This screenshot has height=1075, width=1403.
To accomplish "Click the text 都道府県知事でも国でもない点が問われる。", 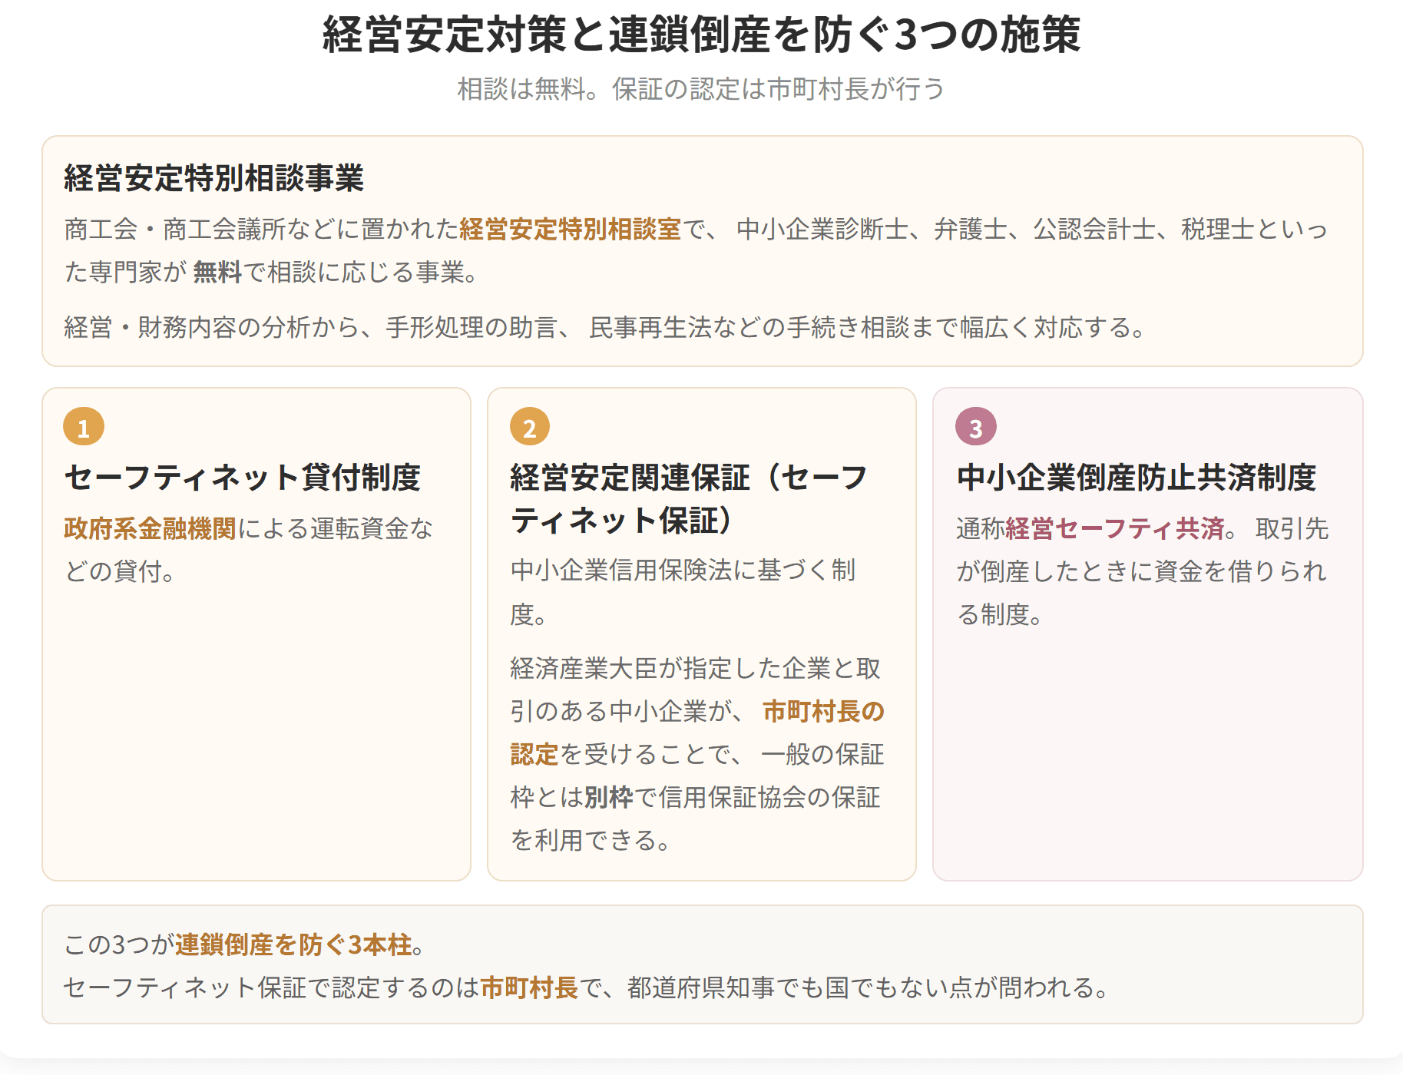I will (x=869, y=987).
